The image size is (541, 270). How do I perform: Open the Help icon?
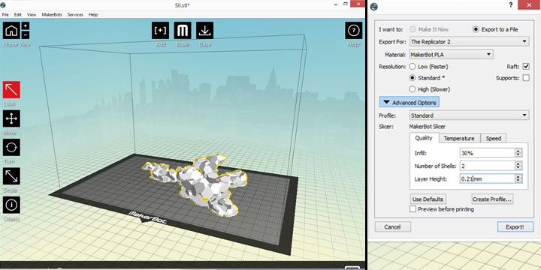[354, 31]
